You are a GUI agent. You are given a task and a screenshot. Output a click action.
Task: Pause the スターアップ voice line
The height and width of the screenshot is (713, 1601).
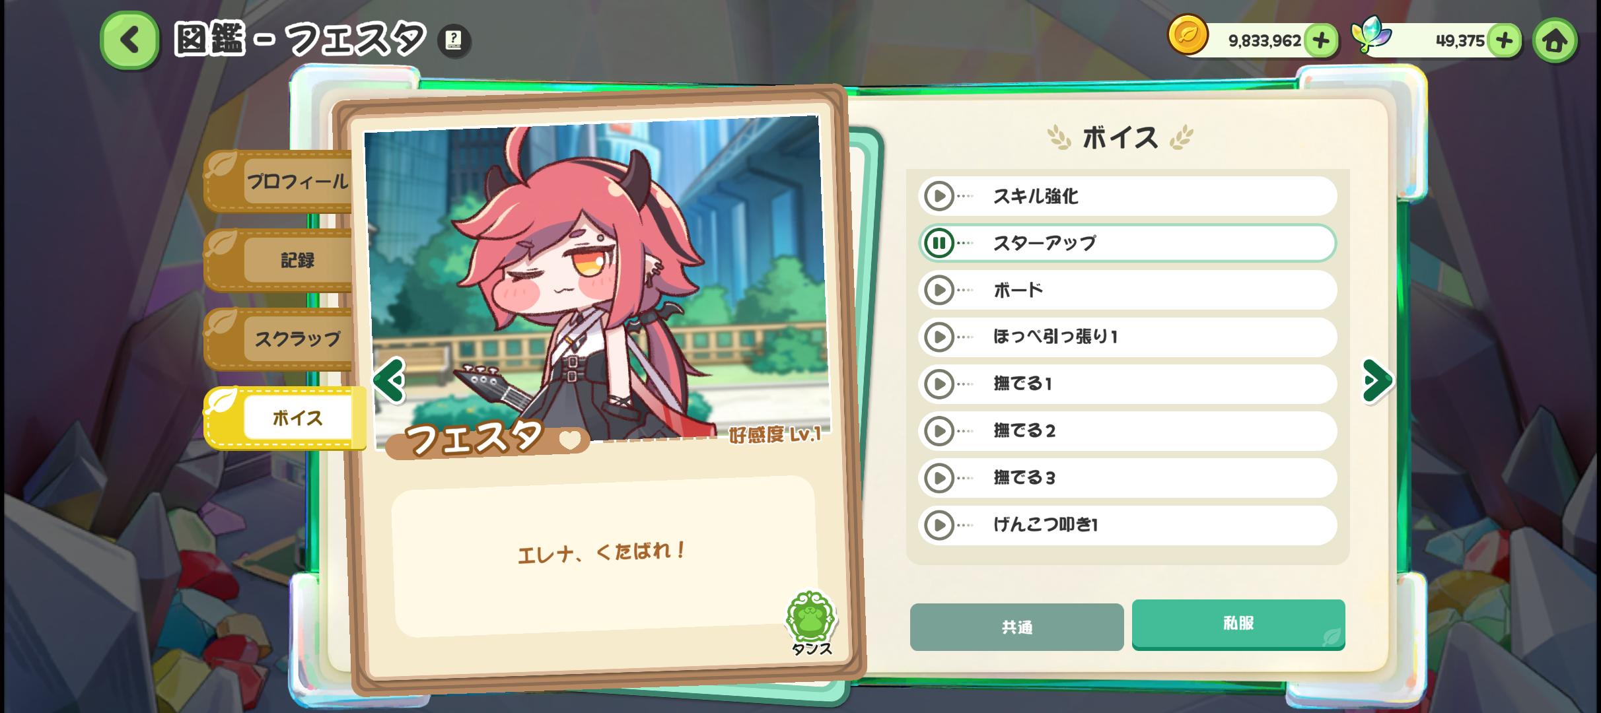[x=939, y=243]
